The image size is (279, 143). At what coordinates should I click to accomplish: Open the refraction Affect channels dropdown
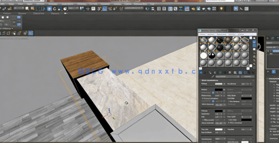[221, 123]
